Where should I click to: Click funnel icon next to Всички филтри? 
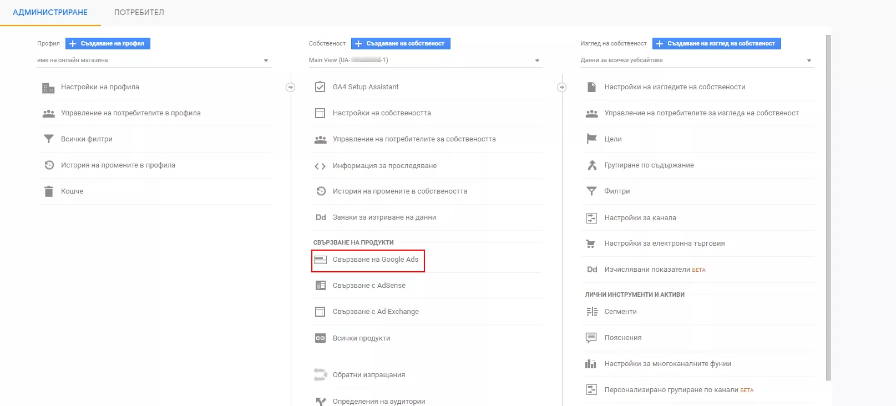tap(49, 139)
